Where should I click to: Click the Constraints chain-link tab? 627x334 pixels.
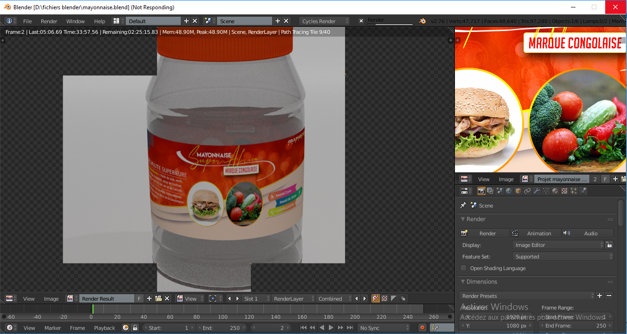[x=527, y=191]
